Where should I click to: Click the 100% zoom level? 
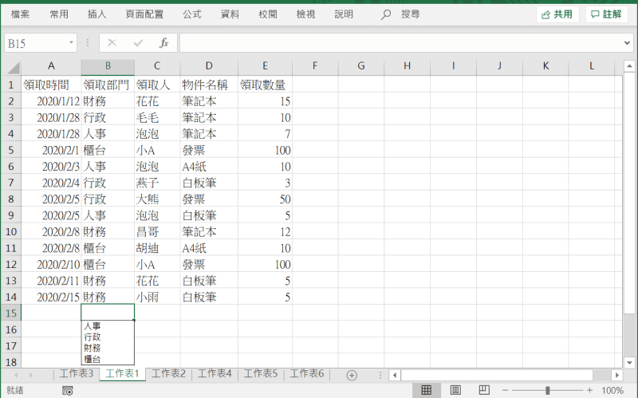point(612,391)
